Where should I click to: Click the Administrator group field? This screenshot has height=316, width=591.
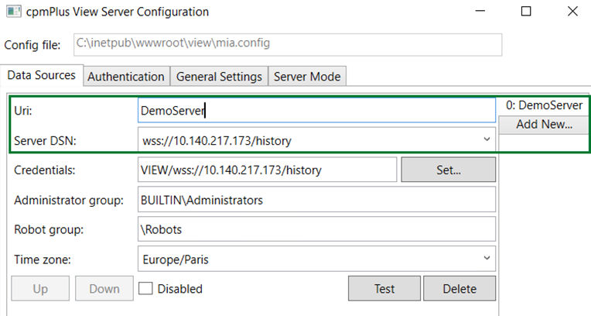(x=316, y=200)
